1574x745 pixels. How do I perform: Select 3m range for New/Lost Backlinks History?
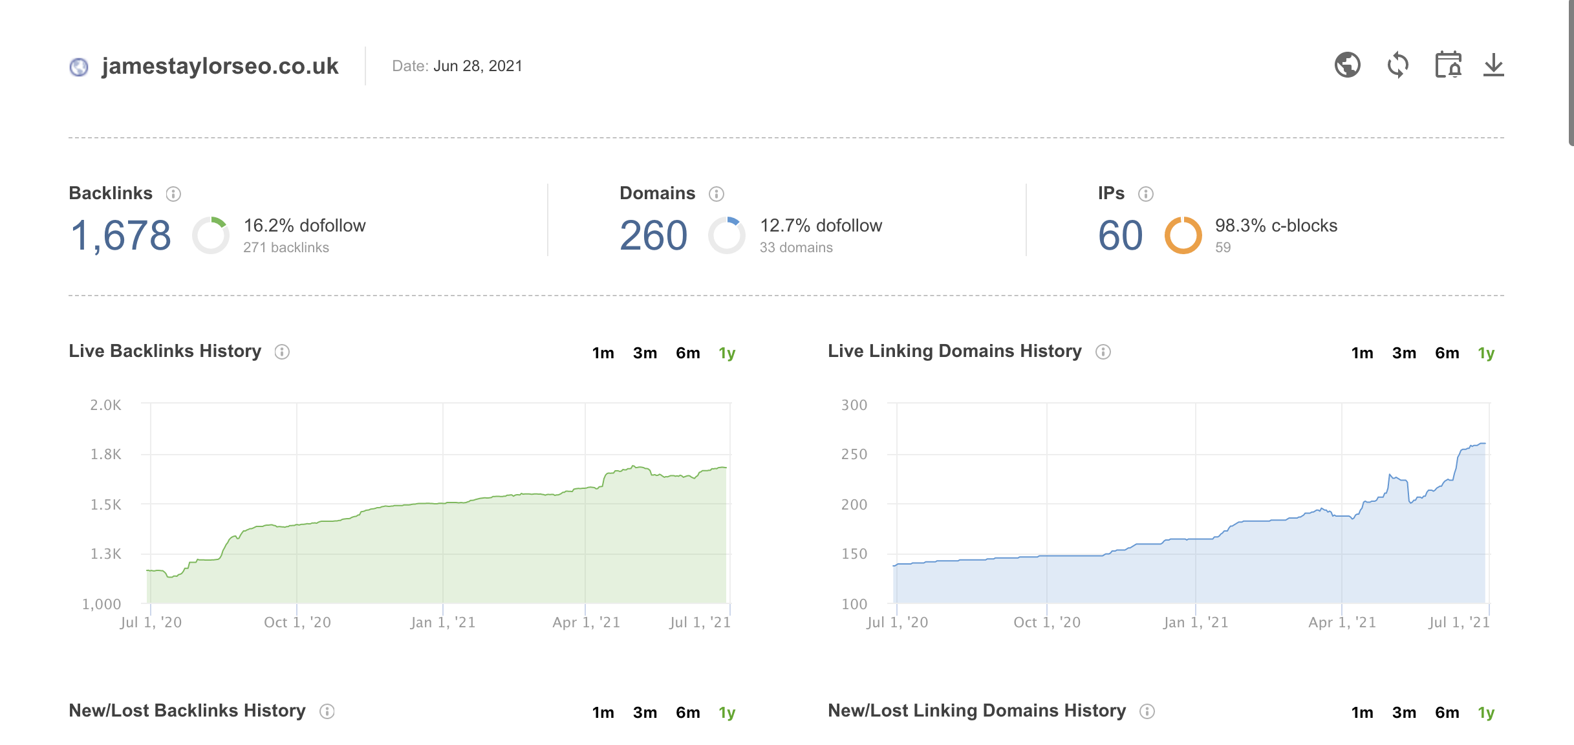(x=645, y=712)
